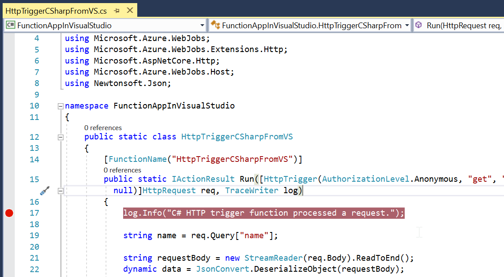Pin the HttpTriggerCSharpFromVS.cs tab

(117, 10)
